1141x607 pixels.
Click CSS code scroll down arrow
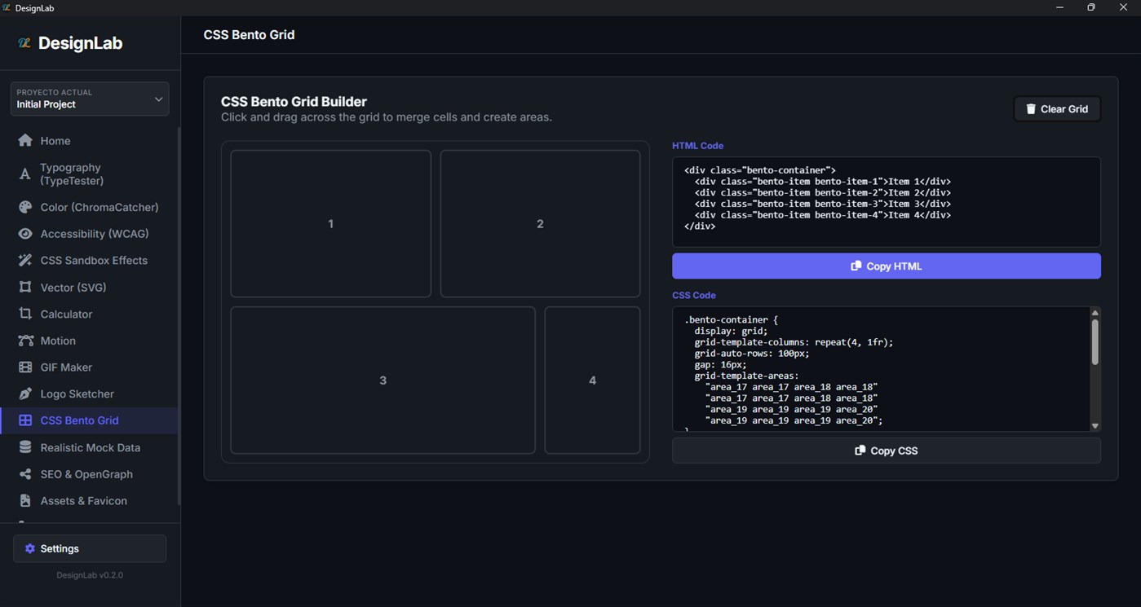[1095, 426]
